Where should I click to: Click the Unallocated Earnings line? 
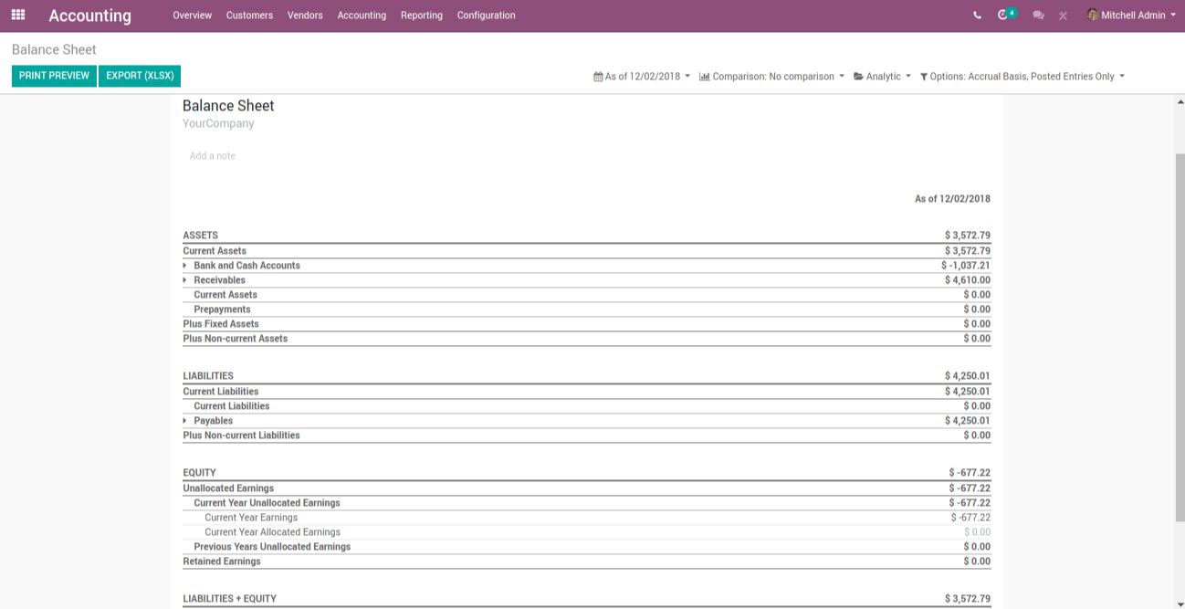(586, 488)
